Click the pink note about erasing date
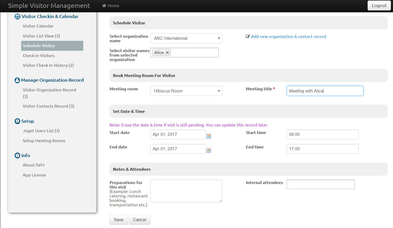Viewport: 393px width, 228px height. (189, 125)
